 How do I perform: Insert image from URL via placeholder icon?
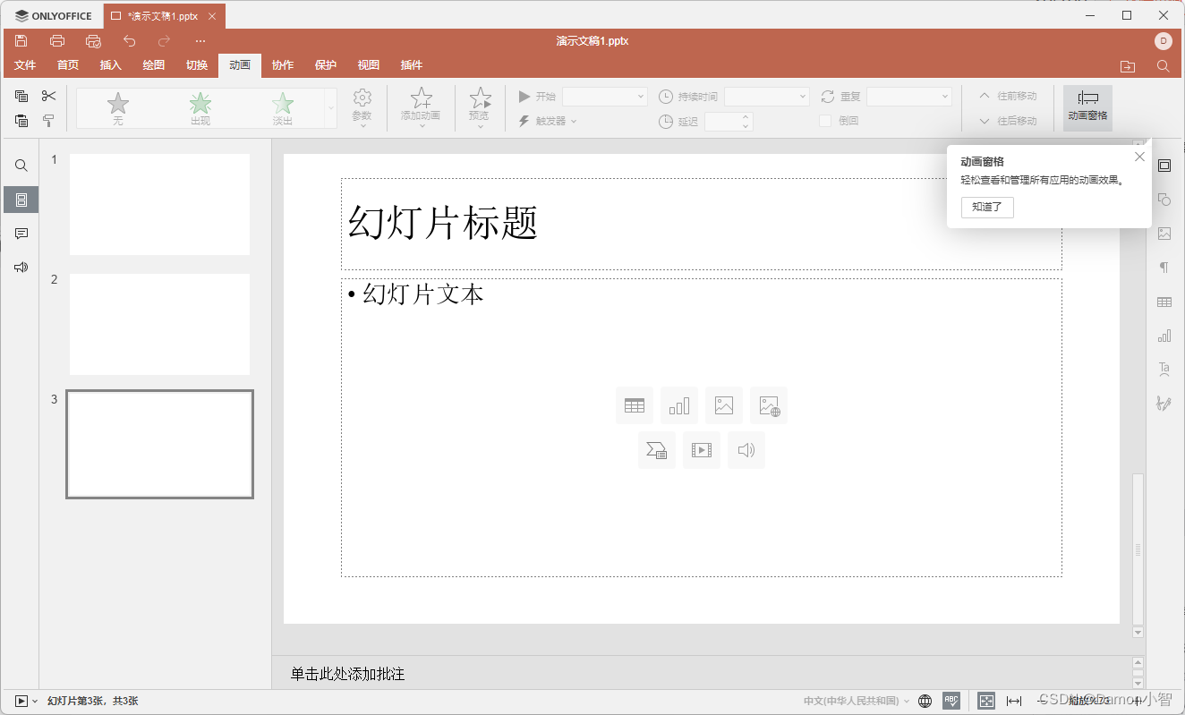(769, 405)
